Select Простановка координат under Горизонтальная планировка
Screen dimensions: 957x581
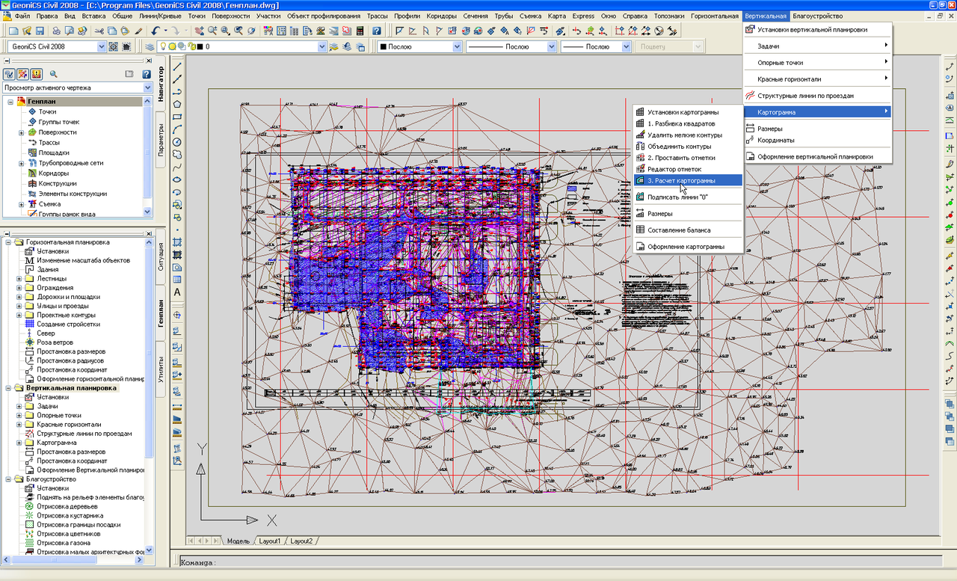pos(72,370)
